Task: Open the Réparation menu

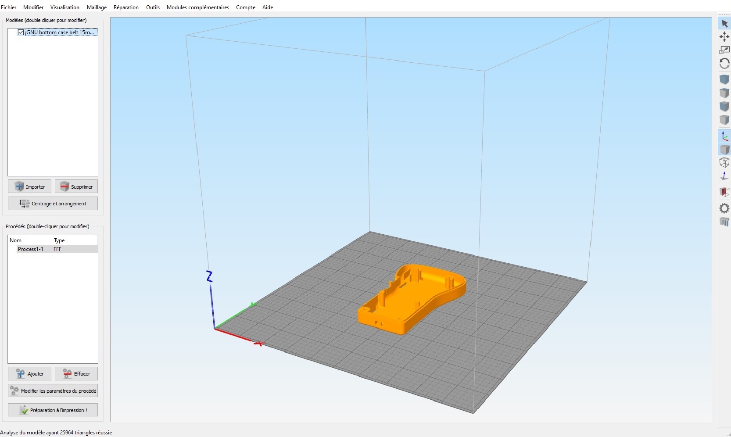Action: click(x=126, y=7)
